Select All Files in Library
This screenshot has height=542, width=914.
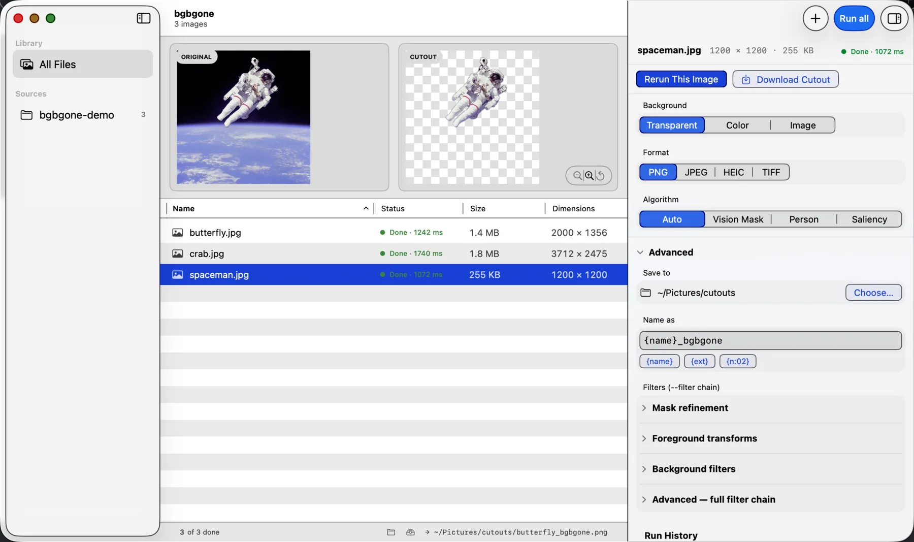(x=83, y=64)
